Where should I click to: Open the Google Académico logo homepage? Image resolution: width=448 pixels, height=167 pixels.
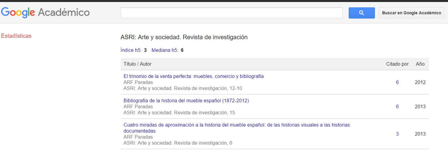click(x=45, y=13)
